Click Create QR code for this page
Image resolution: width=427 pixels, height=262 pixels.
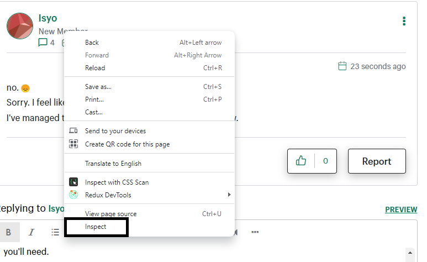tap(127, 144)
